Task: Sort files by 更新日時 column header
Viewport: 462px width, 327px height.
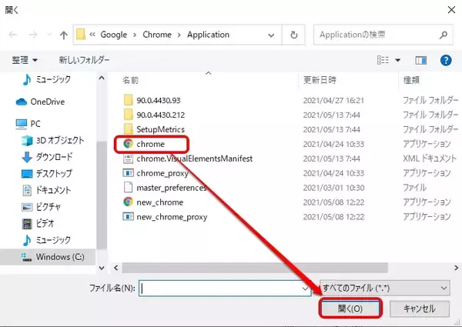Action: click(x=320, y=79)
